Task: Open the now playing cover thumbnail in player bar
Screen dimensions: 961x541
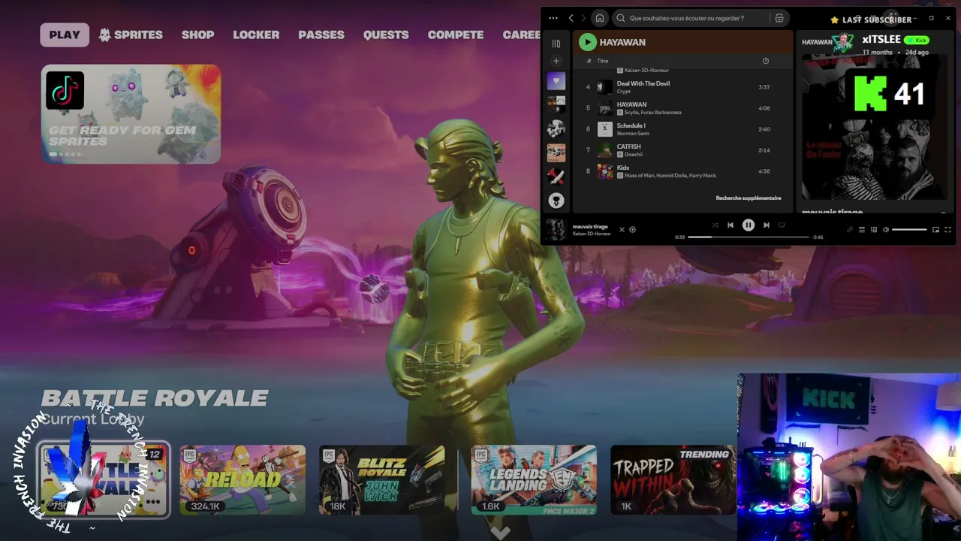Action: click(556, 229)
